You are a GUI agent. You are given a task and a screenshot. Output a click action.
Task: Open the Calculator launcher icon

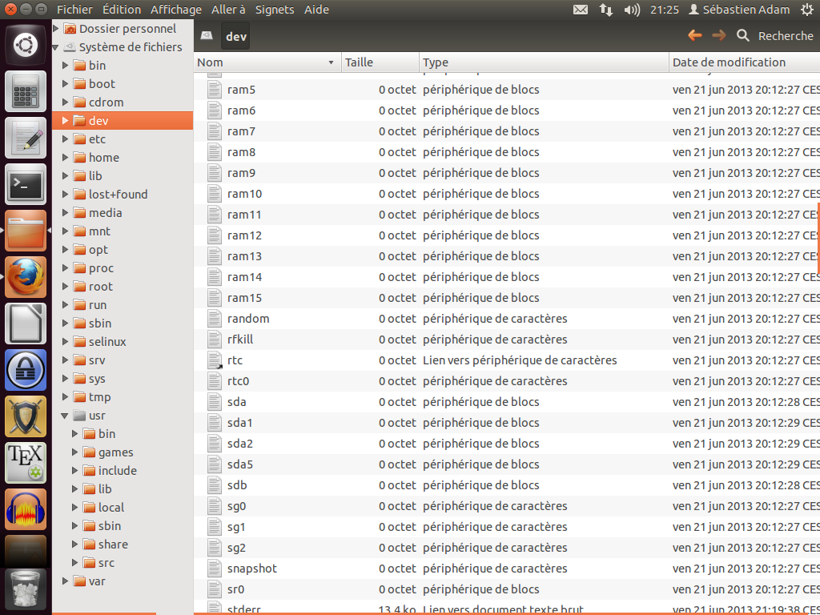tap(26, 91)
